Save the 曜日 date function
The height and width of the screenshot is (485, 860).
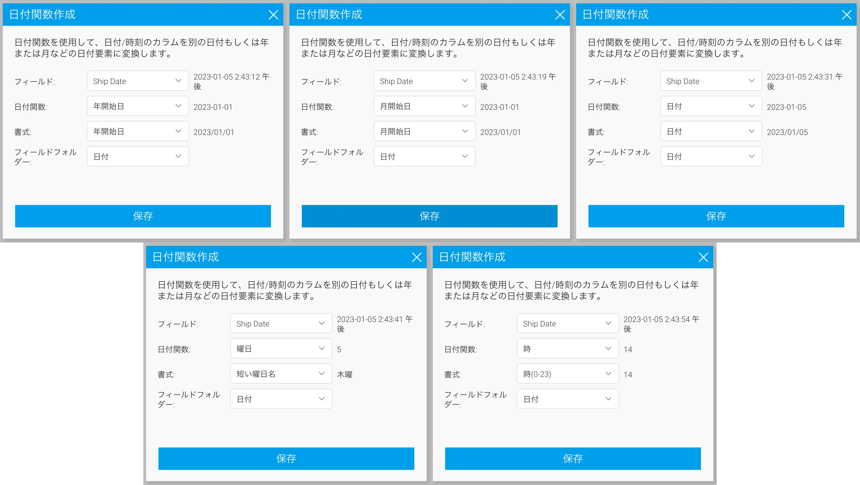286,458
